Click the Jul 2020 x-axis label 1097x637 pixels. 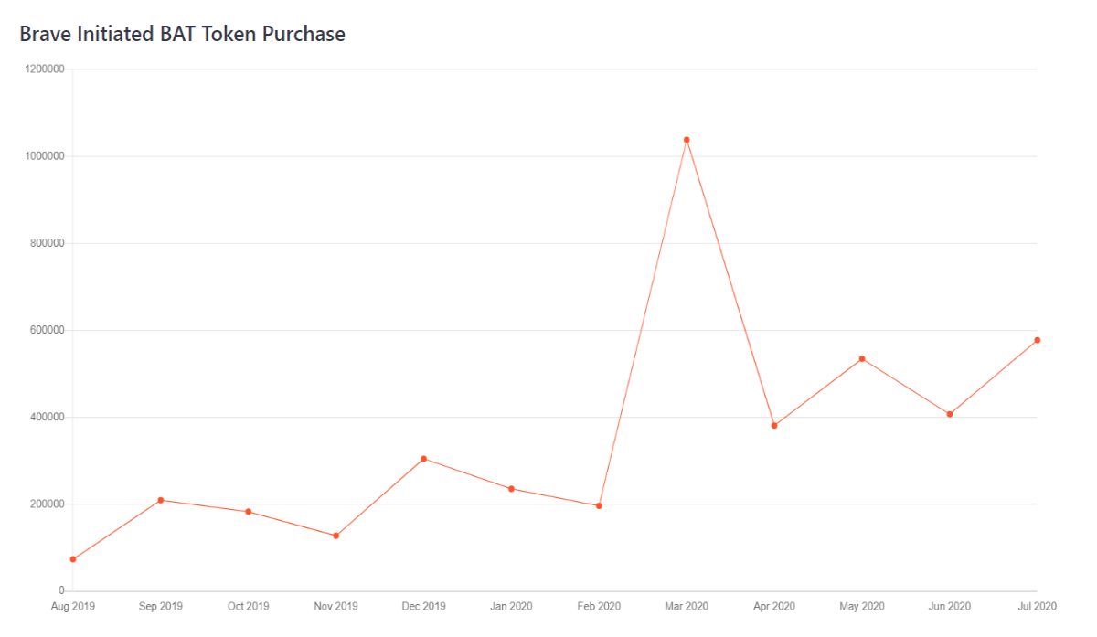click(x=1038, y=606)
